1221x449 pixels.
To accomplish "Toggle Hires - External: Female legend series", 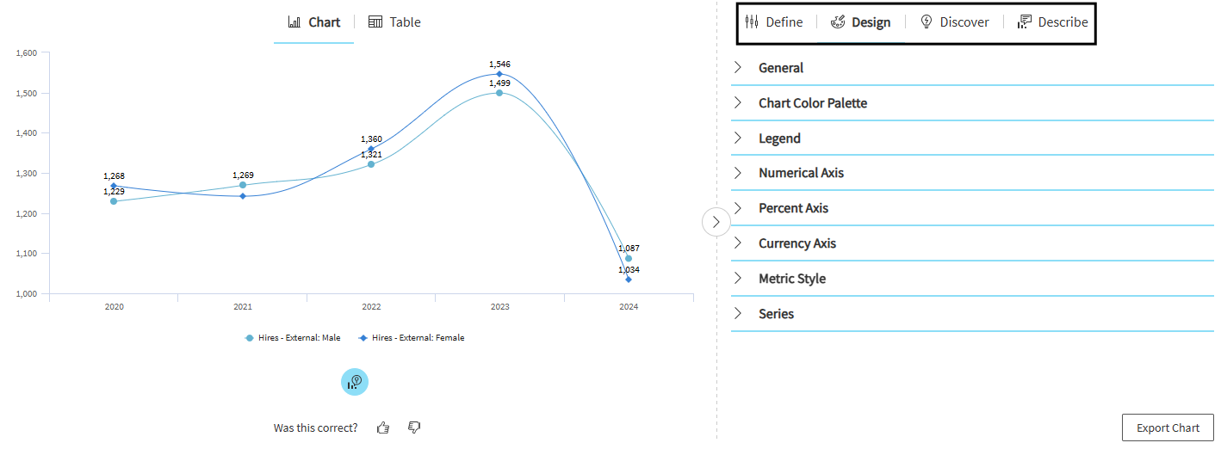I will click(412, 338).
